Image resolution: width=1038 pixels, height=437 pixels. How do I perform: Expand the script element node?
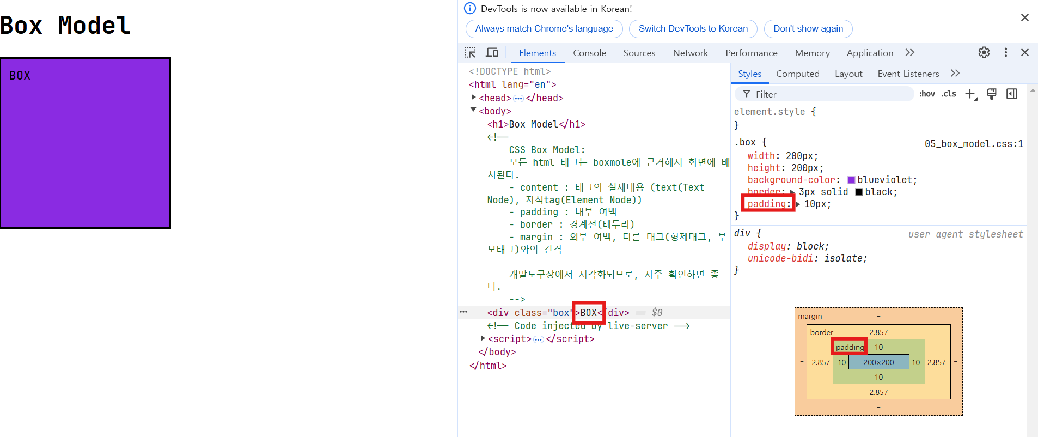click(483, 338)
